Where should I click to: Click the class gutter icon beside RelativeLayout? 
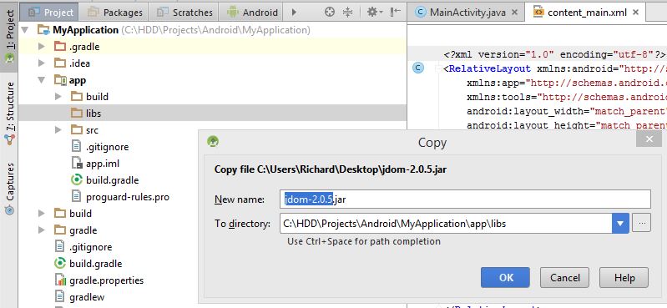[418, 68]
